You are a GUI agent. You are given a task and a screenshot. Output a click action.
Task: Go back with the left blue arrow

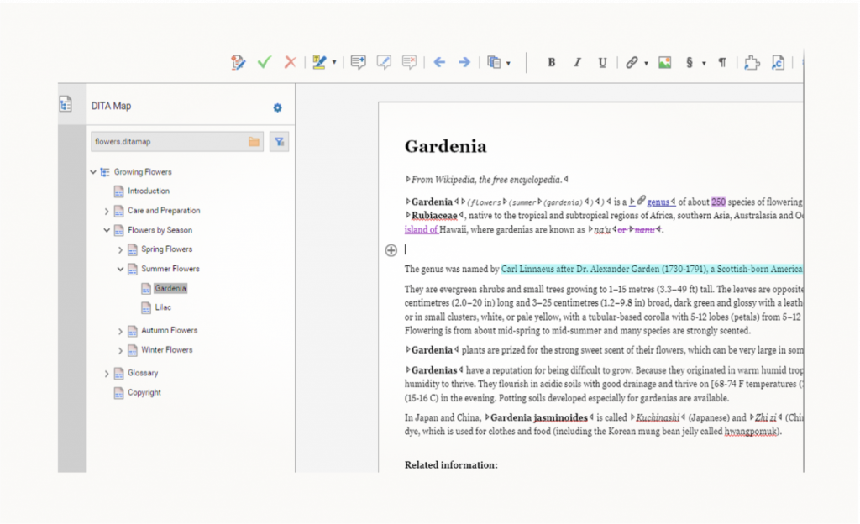[439, 62]
